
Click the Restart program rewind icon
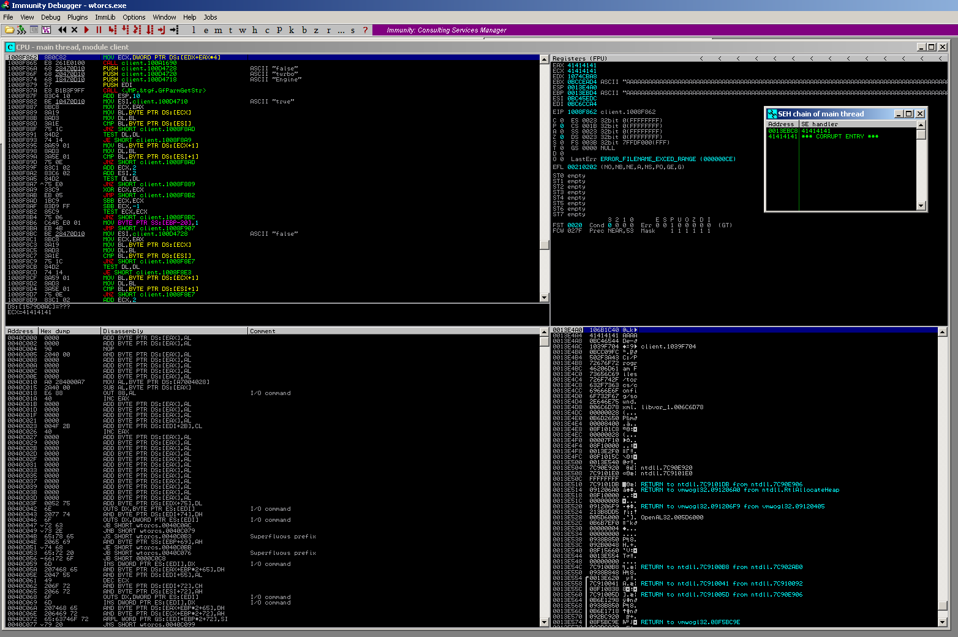tap(62, 30)
